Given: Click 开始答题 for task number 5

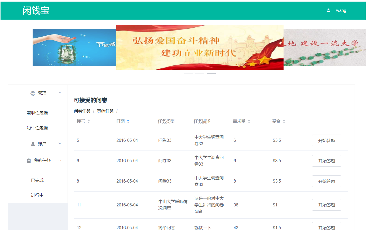Looking at the screenshot, I should tap(326, 140).
